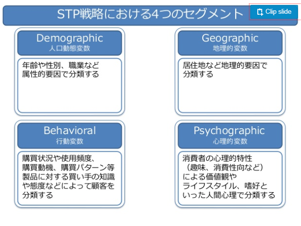This screenshot has width=301, height=226.
Task: Click the Clip slide button
Action: tap(274, 11)
